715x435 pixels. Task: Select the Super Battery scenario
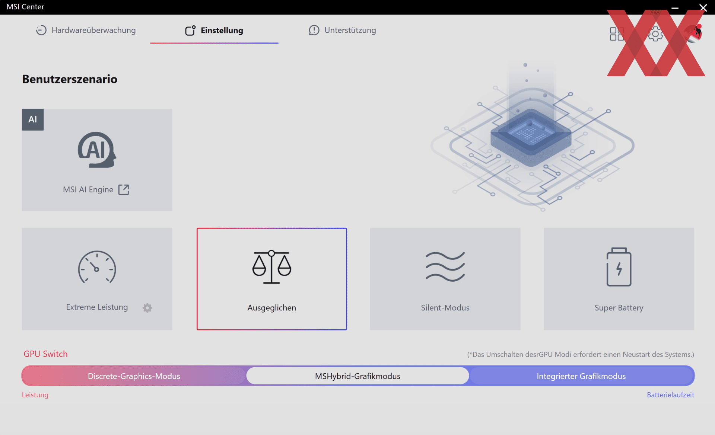619,279
